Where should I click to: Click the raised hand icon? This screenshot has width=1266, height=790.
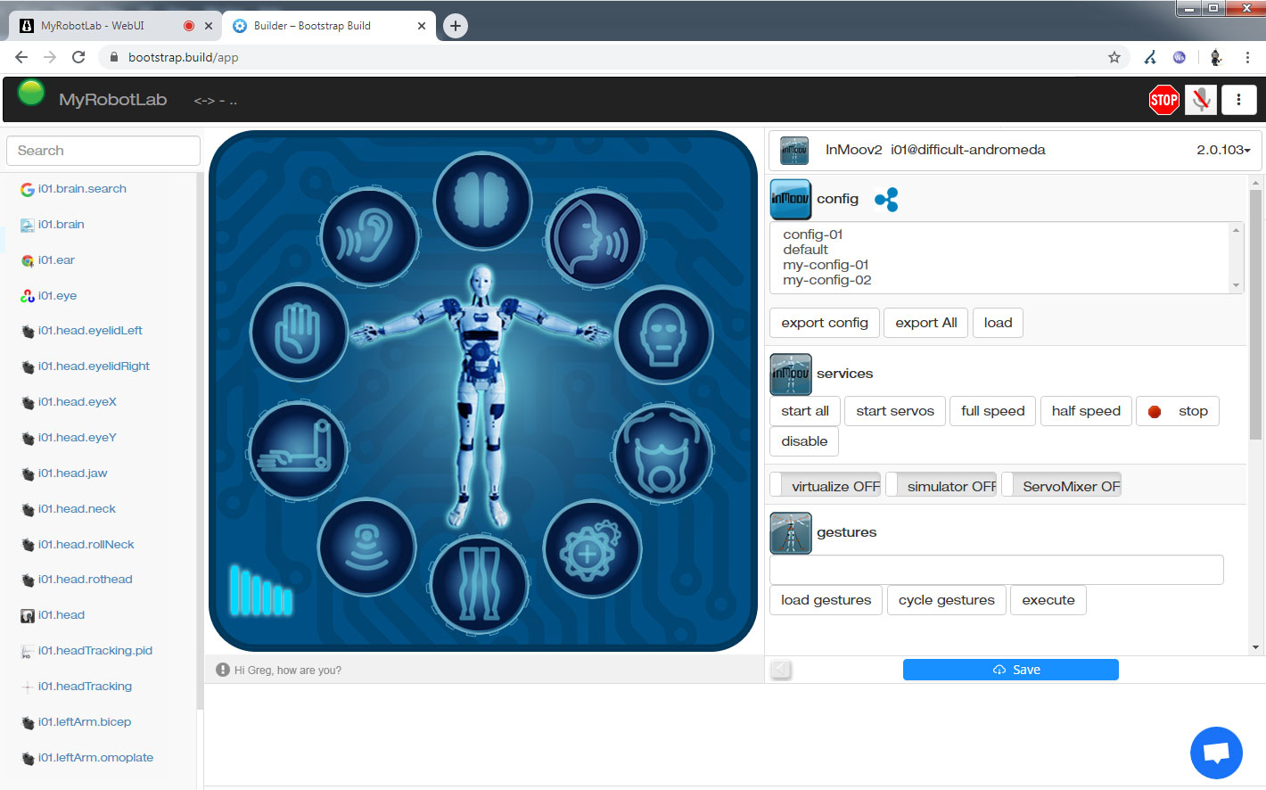tap(298, 333)
